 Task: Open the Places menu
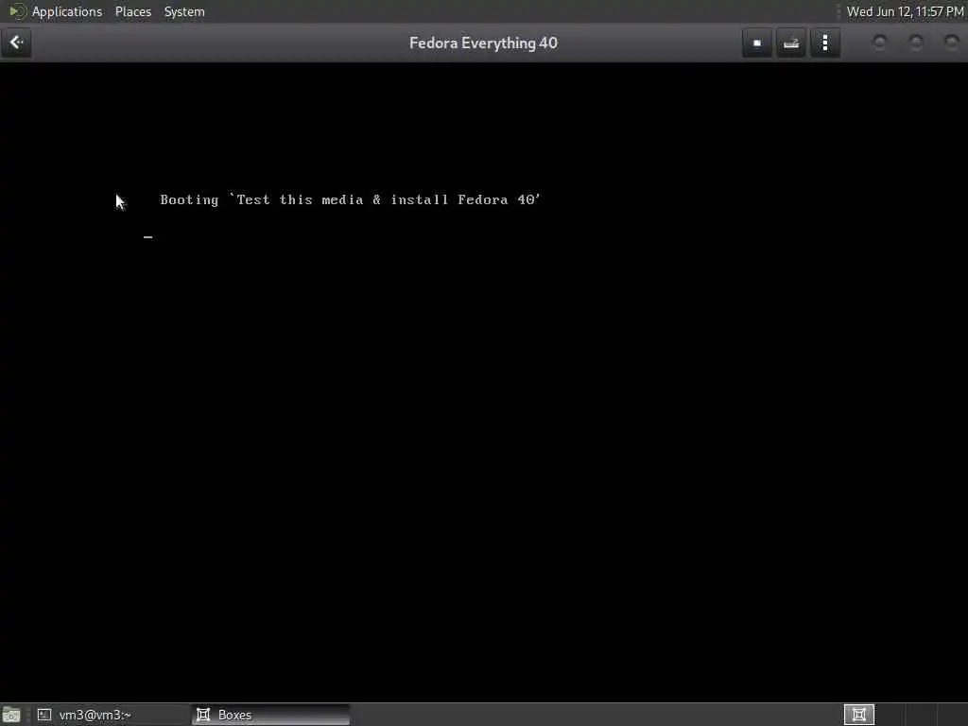point(132,11)
